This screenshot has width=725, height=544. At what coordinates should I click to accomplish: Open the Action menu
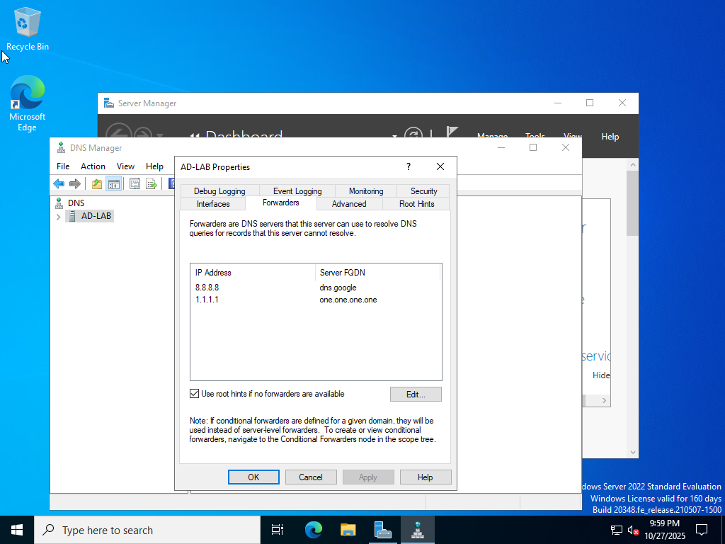pos(93,166)
